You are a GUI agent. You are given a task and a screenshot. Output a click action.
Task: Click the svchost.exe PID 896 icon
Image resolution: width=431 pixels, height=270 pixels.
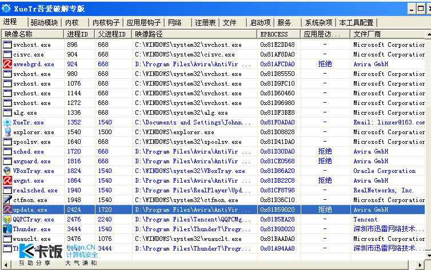pos(7,45)
